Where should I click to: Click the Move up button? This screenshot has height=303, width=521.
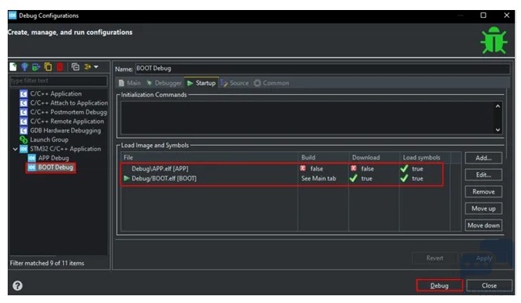483,209
